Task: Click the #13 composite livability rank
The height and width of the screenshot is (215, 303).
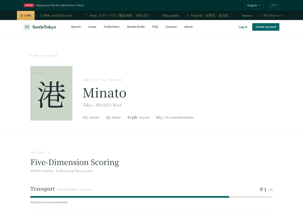Action: (175, 117)
